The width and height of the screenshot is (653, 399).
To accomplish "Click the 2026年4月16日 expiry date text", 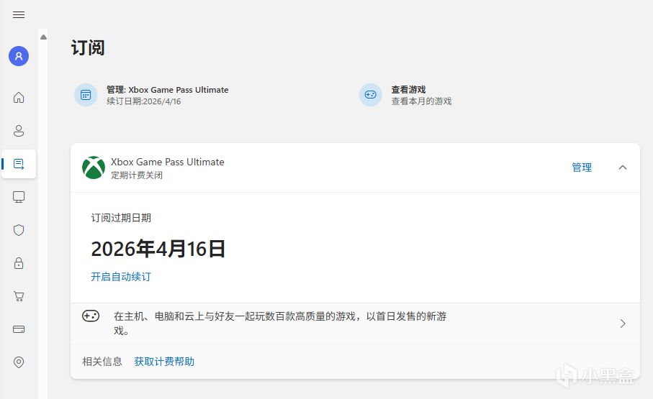I will 158,249.
